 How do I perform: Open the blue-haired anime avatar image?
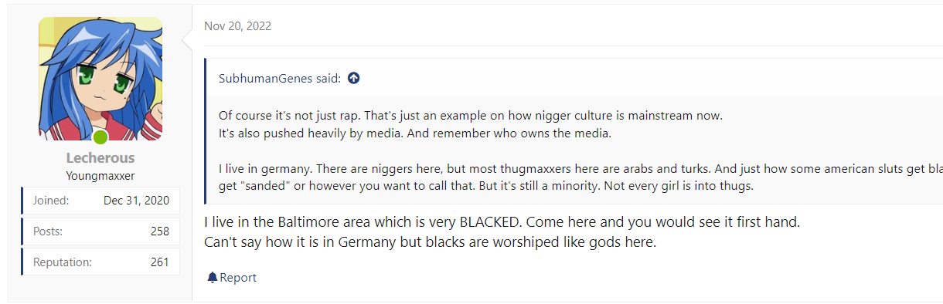pyautogui.click(x=100, y=79)
